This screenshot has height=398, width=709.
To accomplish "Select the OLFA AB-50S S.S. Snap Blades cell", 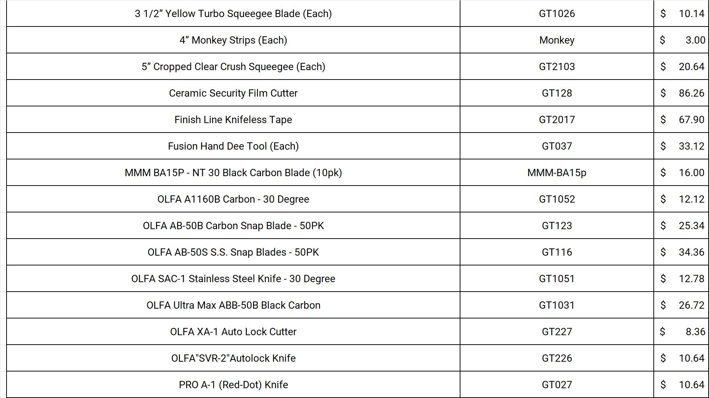I will pos(233,252).
